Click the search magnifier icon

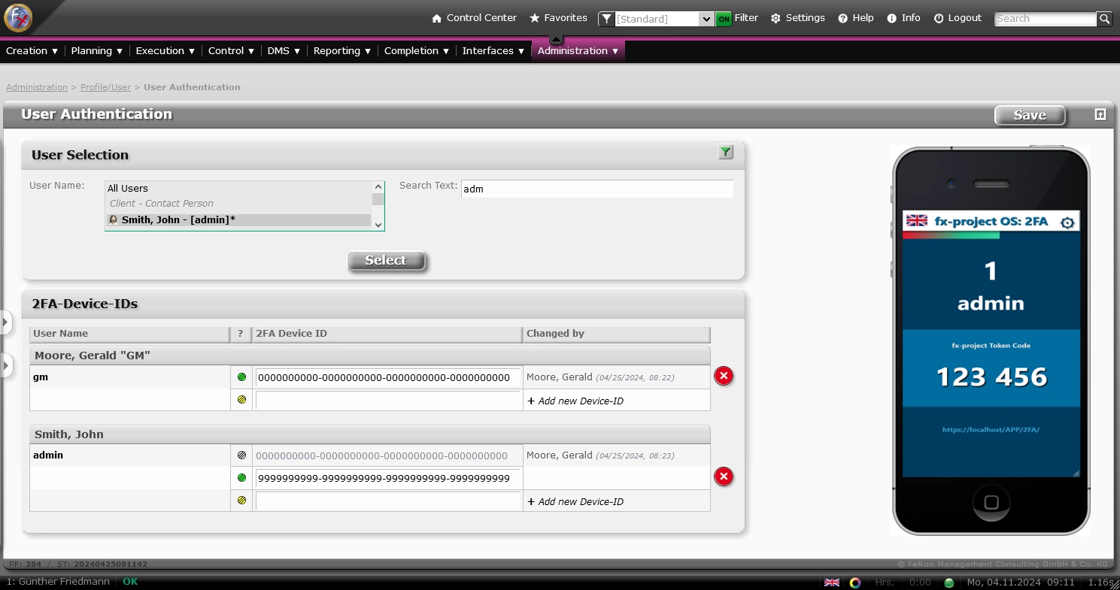1104,19
